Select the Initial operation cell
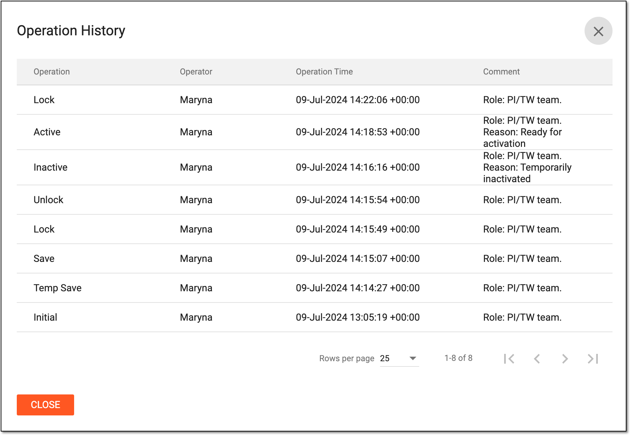The image size is (630, 435). [45, 317]
